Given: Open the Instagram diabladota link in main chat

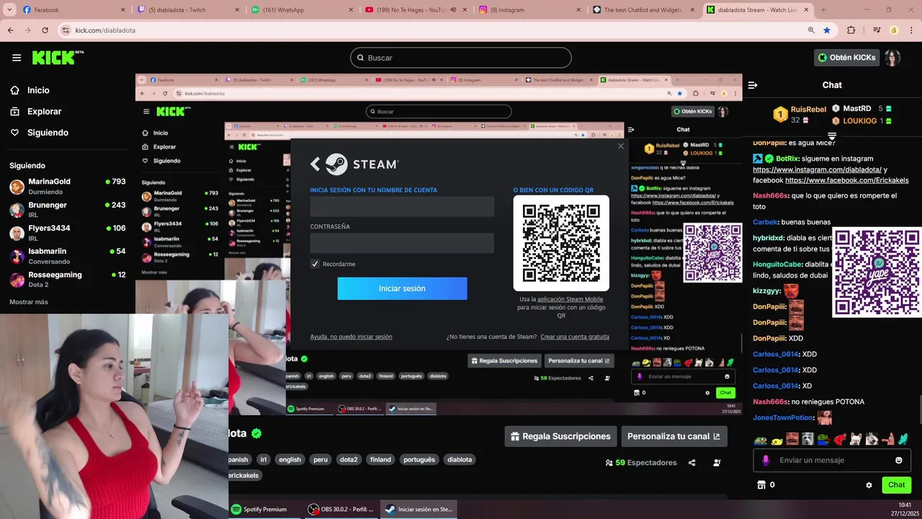Looking at the screenshot, I should tap(816, 169).
